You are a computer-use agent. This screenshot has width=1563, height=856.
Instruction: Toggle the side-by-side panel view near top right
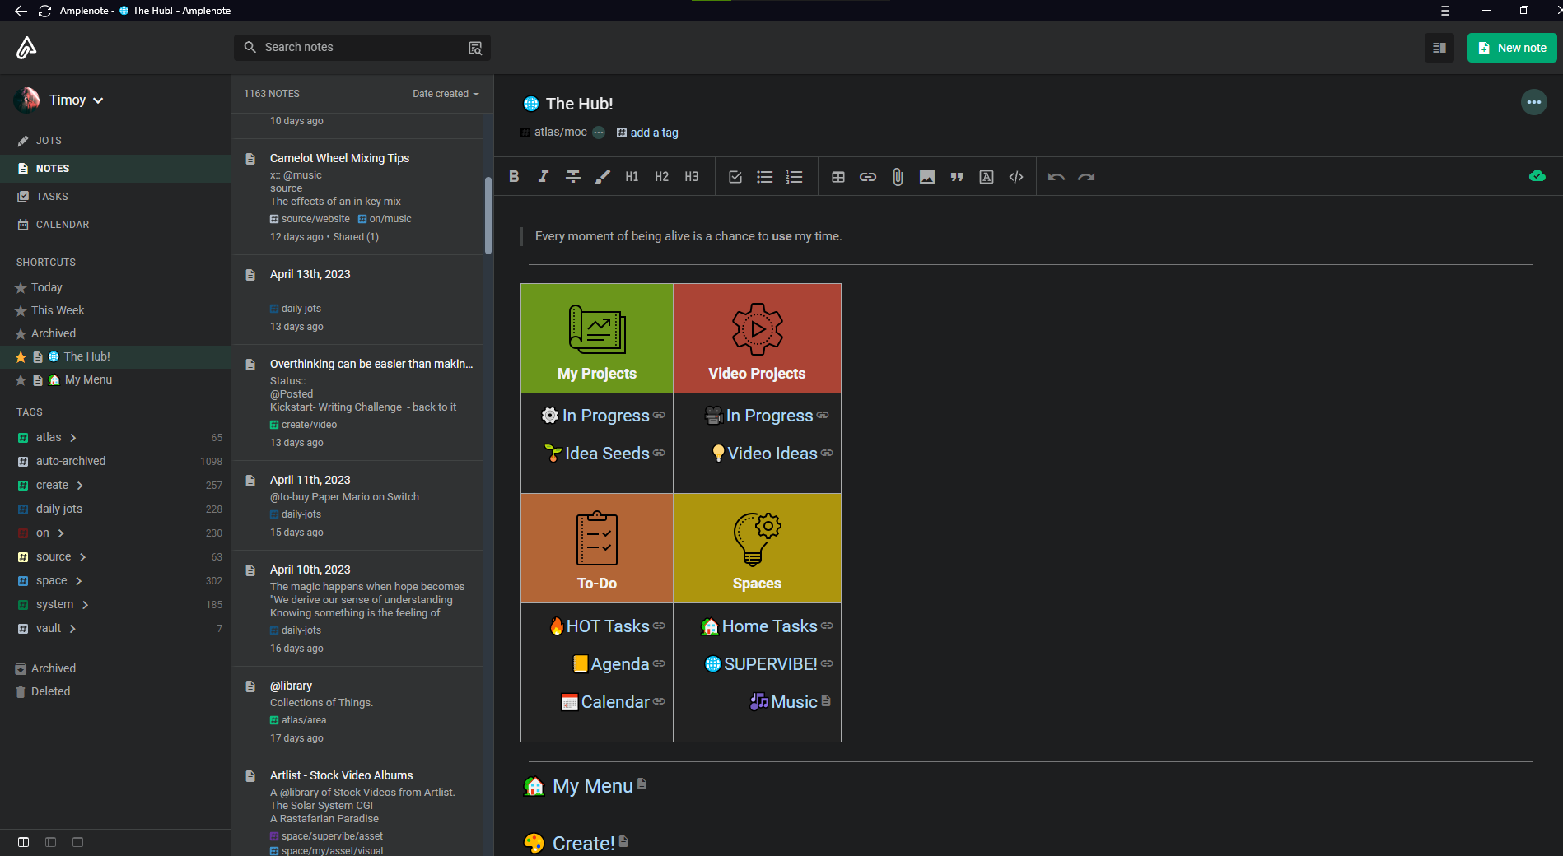(x=1439, y=48)
